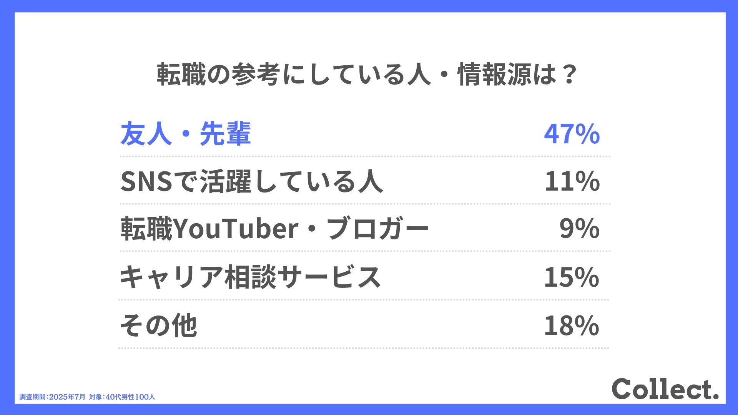This screenshot has height=415, width=738.
Task: Click the period dot of Collect. logo
Action: pyautogui.click(x=715, y=396)
